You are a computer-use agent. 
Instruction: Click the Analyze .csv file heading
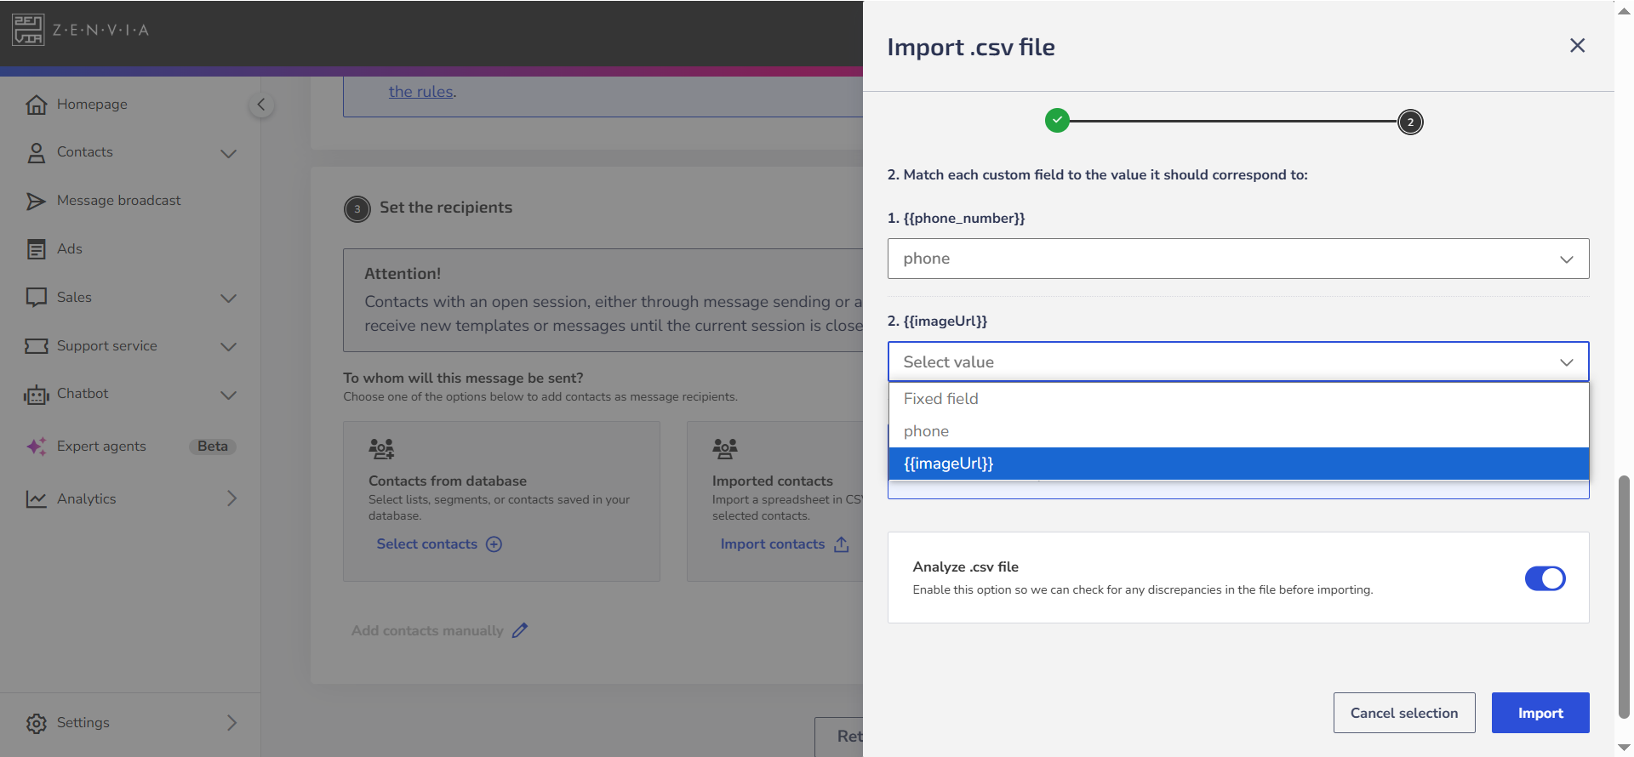(965, 566)
